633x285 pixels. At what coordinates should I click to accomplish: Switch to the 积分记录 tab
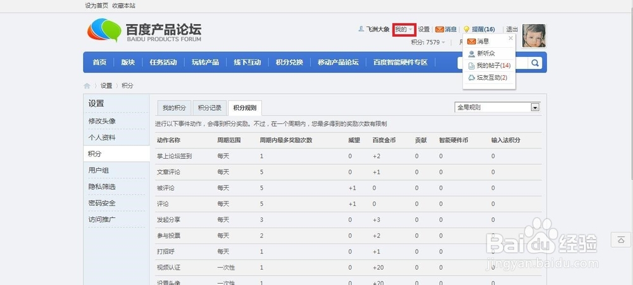(210, 108)
